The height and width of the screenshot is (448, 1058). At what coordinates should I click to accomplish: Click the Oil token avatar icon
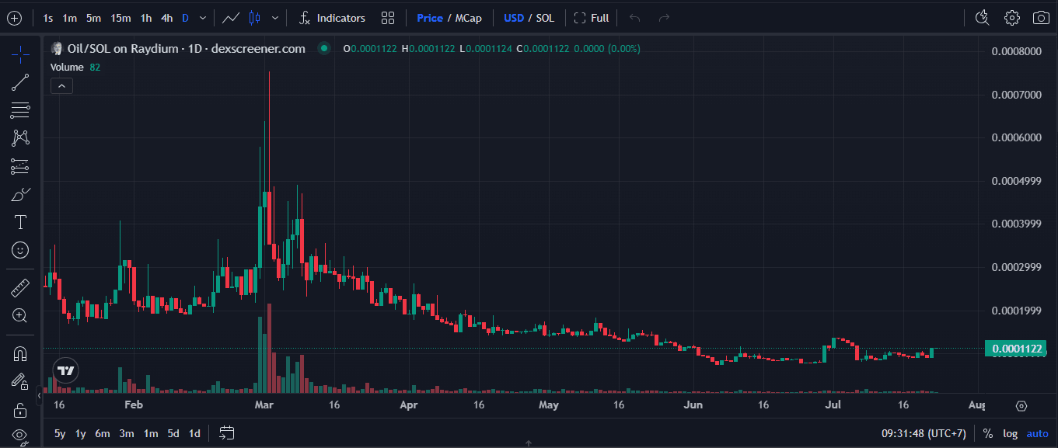click(57, 48)
